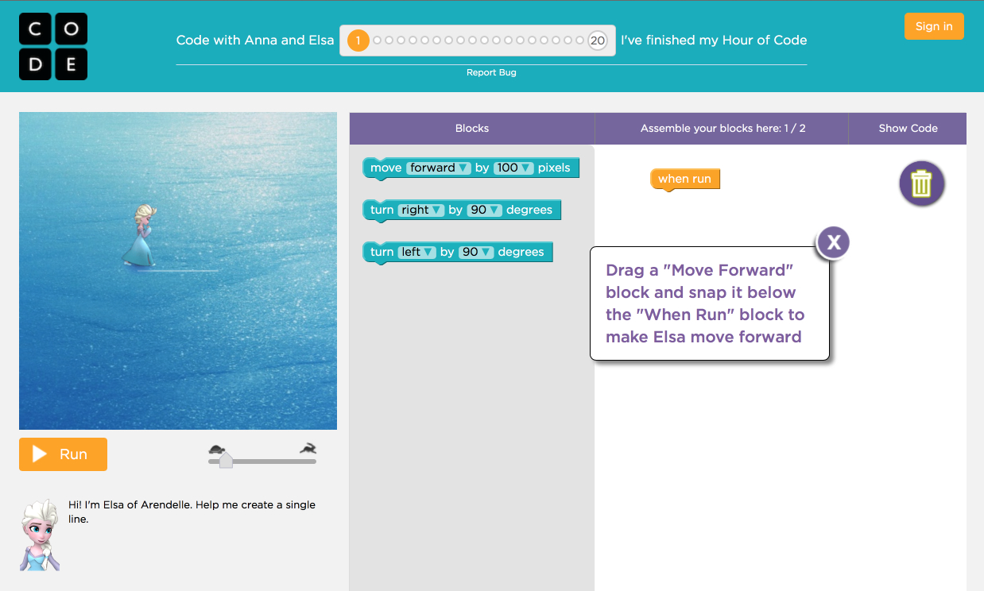This screenshot has width=984, height=591.
Task: Select the orange 'when run' block
Action: [684, 179]
